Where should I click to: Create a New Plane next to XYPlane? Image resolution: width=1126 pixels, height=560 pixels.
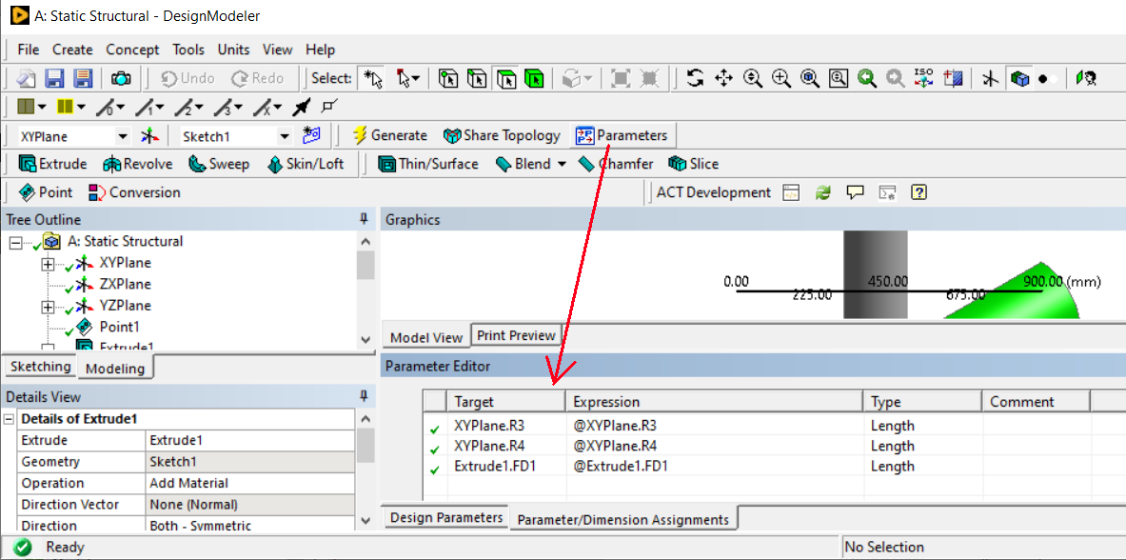150,135
